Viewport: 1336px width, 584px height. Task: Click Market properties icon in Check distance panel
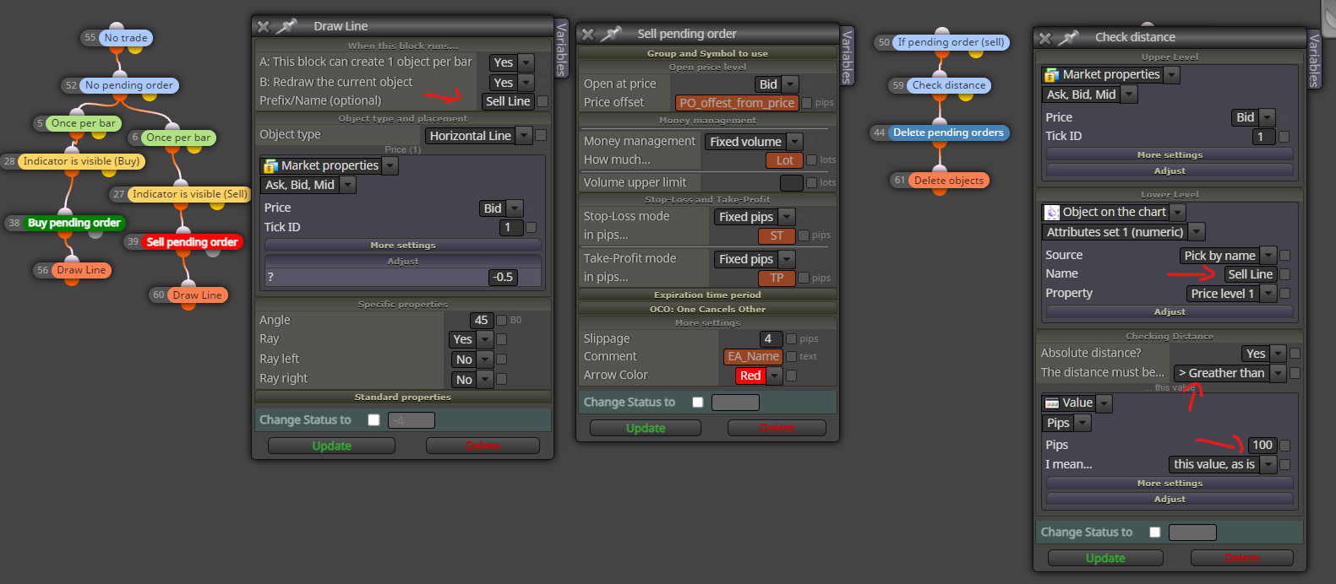[1052, 75]
